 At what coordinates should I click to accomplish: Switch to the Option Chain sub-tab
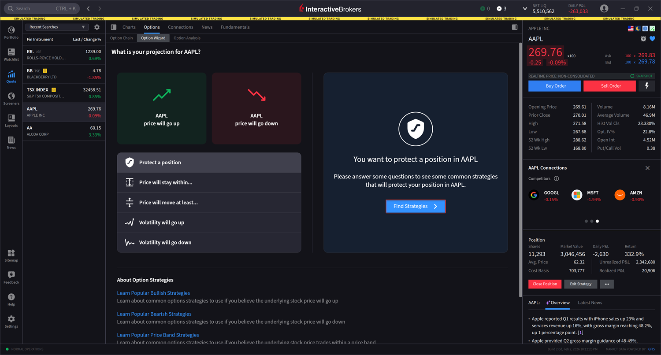121,38
